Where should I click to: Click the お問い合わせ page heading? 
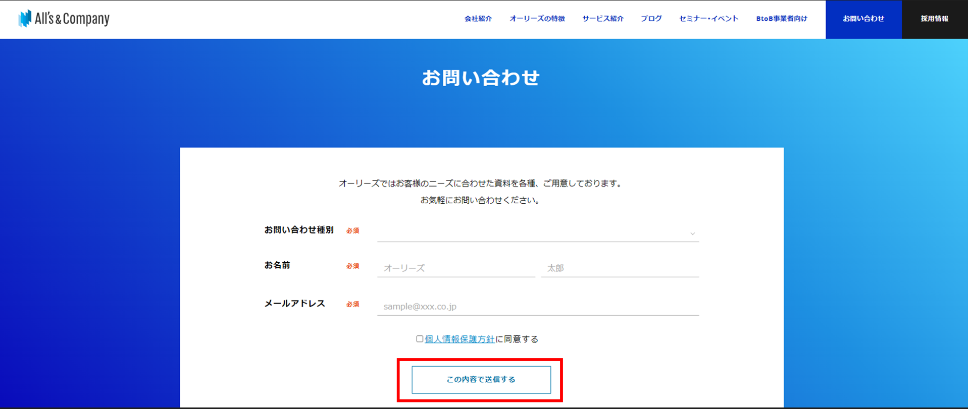(x=481, y=78)
